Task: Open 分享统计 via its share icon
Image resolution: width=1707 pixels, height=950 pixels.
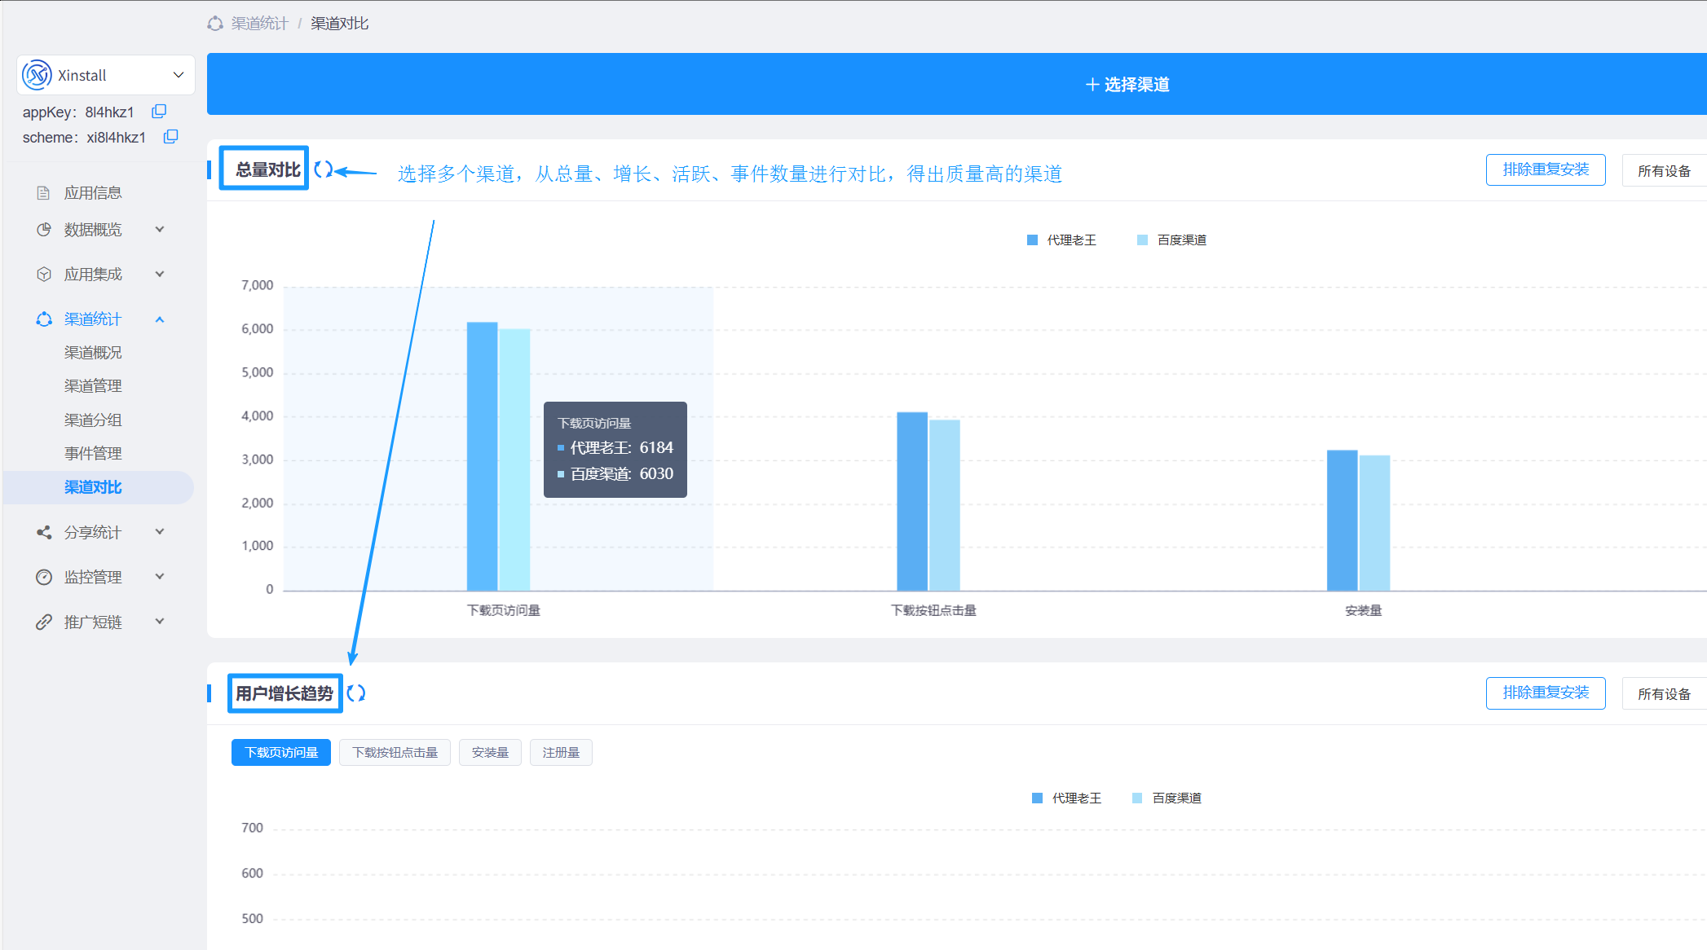Action: [x=43, y=532]
